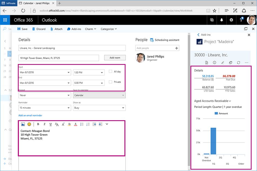Toggle the All day checkbox
Image resolution: width=257 pixels, height=171 pixels.
coord(110,71)
